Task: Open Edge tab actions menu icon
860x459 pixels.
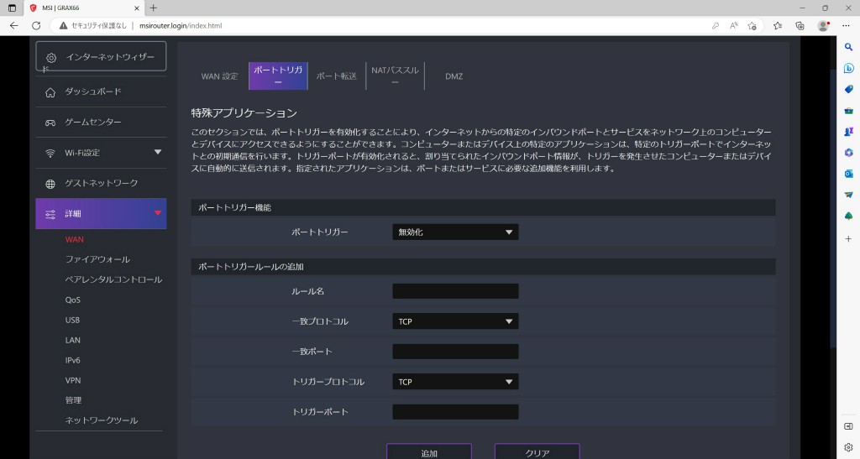Action: (x=12, y=8)
